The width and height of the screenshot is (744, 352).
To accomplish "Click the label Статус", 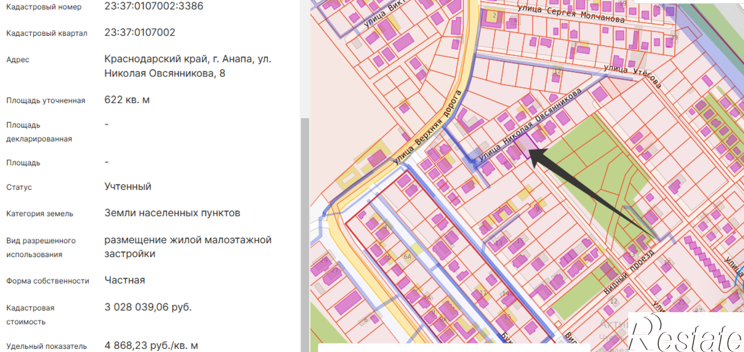I will (x=19, y=187).
